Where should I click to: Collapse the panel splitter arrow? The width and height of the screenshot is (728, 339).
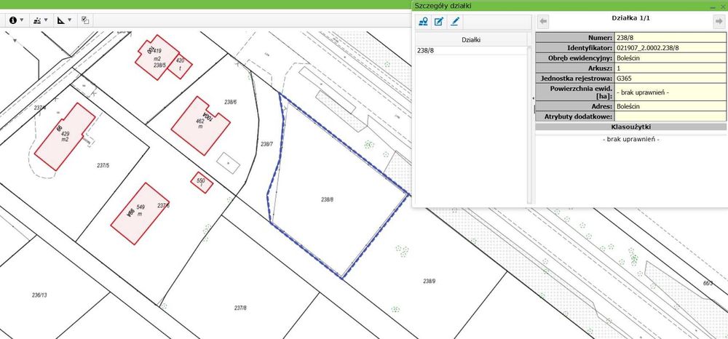click(x=534, y=98)
